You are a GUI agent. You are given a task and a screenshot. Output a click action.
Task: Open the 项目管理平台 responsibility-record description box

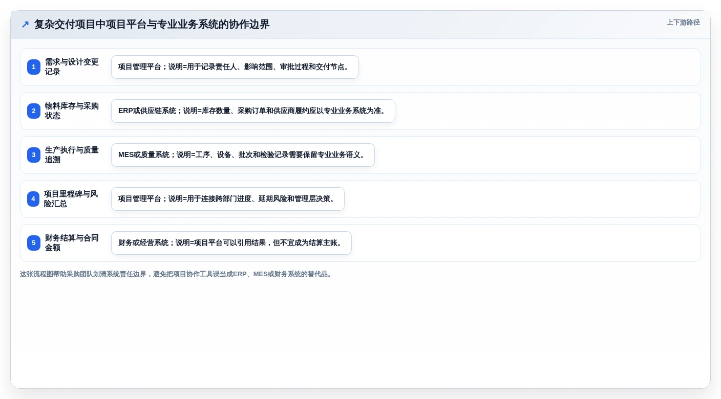click(235, 67)
